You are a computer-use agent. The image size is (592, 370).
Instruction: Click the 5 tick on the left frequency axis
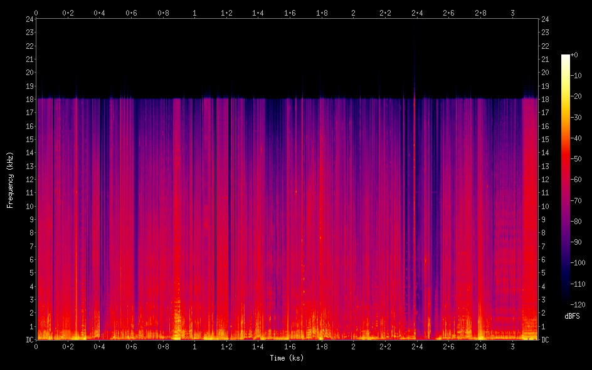click(30, 273)
